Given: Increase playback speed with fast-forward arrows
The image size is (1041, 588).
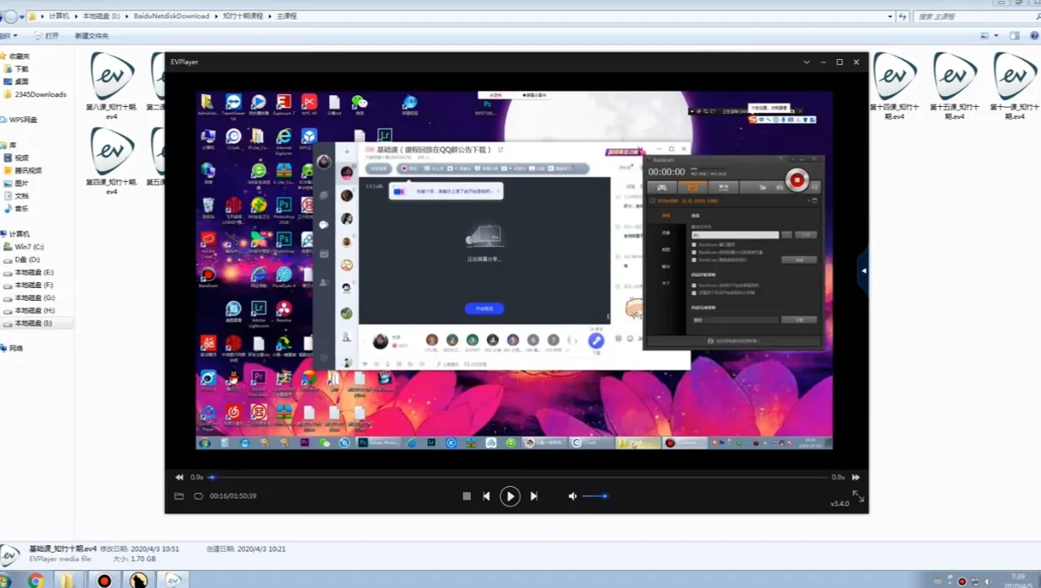Looking at the screenshot, I should click(856, 477).
